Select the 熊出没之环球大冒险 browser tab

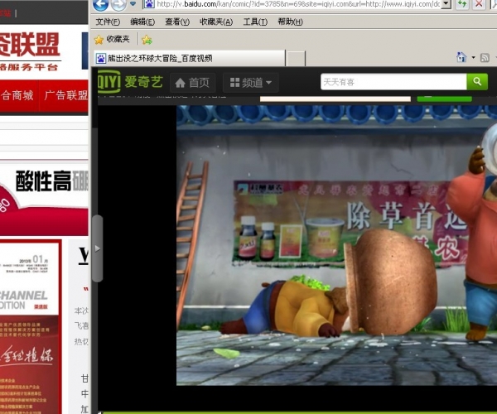189,58
